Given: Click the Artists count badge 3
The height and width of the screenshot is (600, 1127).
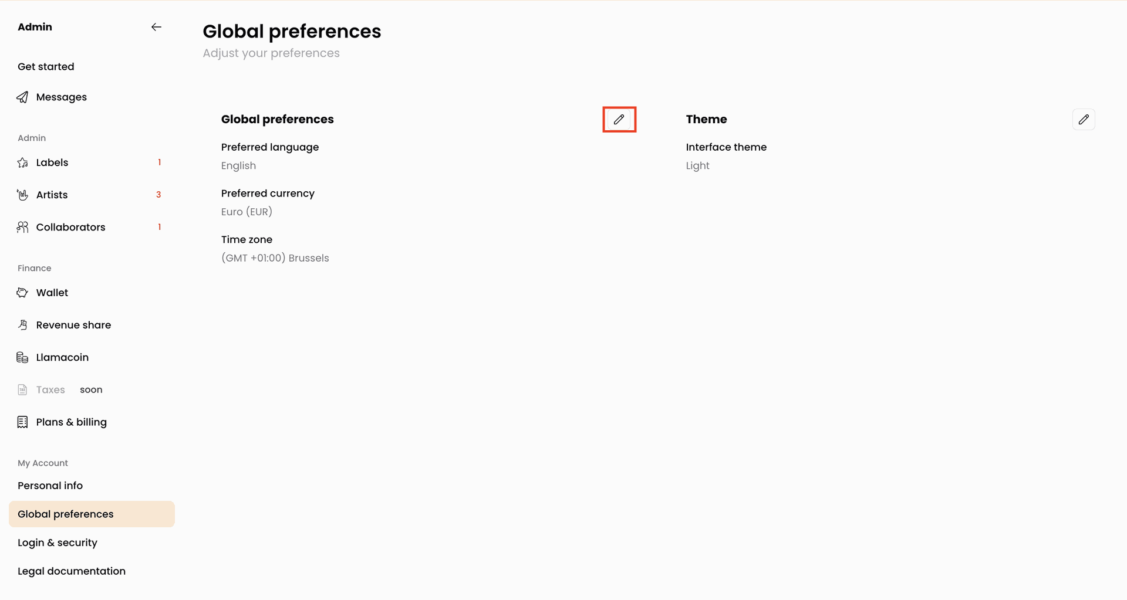Looking at the screenshot, I should click(x=158, y=195).
